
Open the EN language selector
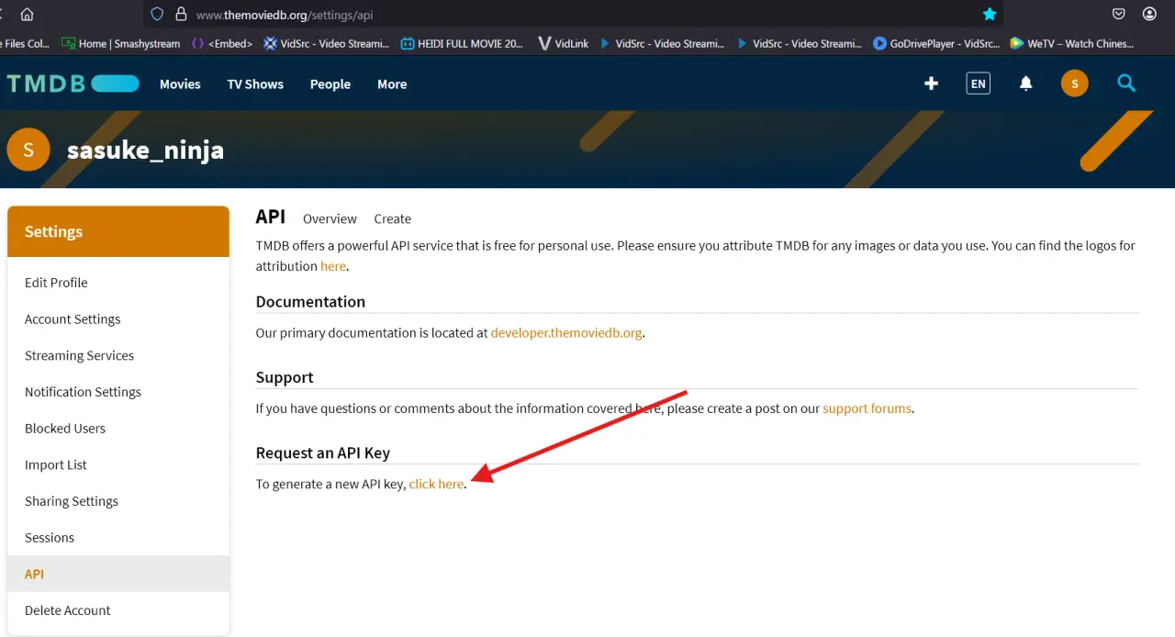979,84
